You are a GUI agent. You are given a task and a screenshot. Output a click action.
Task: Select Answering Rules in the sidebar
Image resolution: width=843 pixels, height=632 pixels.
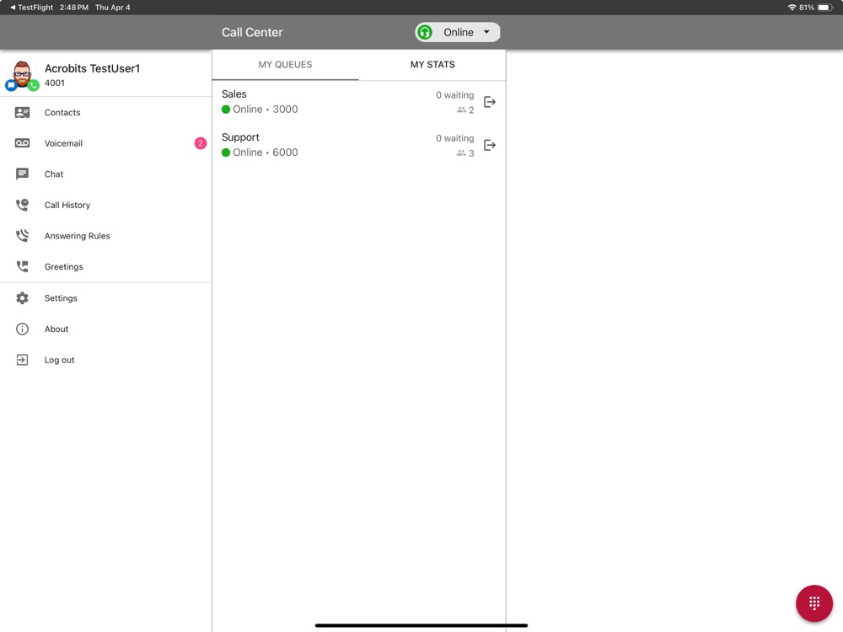tap(106, 235)
